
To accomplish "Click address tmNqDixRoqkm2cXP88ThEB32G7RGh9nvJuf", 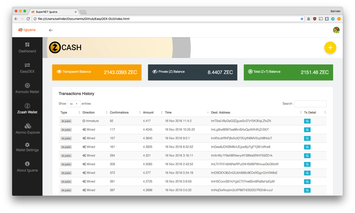I will [x=242, y=190].
